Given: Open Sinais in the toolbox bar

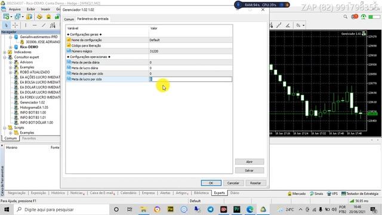Looking at the screenshot, I should pos(316,193).
